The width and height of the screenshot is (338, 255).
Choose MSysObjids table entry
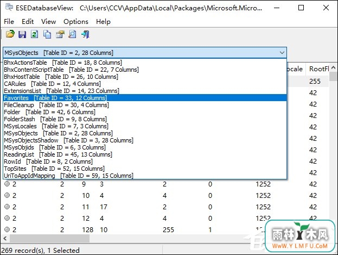tap(145, 147)
